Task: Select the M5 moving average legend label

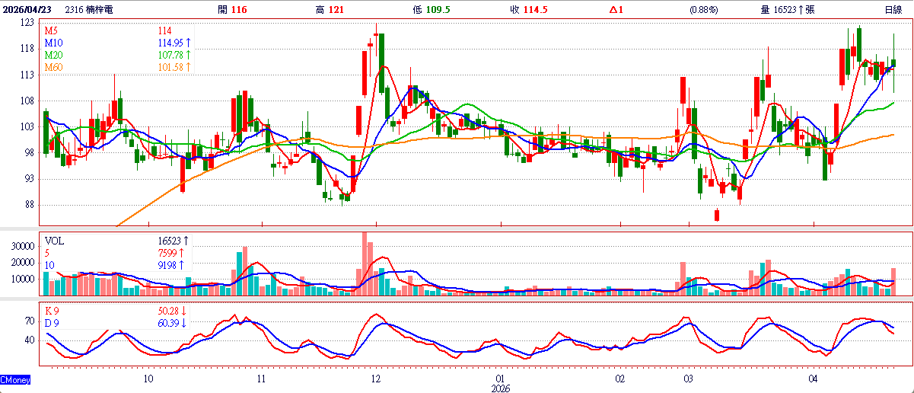Action: point(50,31)
